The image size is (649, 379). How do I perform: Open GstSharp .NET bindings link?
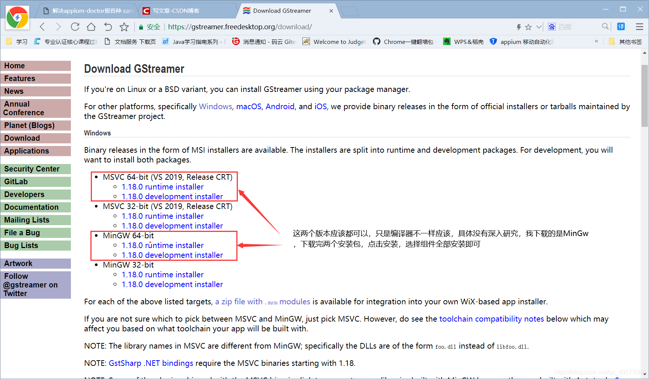click(151, 363)
